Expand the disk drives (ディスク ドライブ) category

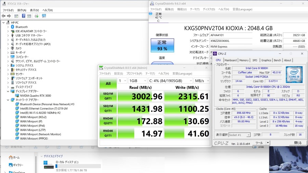(8, 87)
